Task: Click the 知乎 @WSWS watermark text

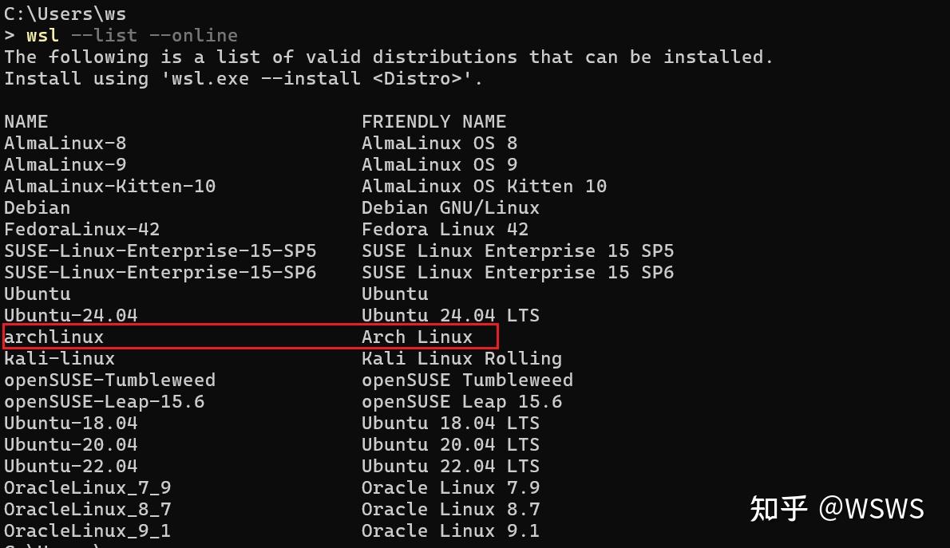Action: pyautogui.click(x=837, y=506)
